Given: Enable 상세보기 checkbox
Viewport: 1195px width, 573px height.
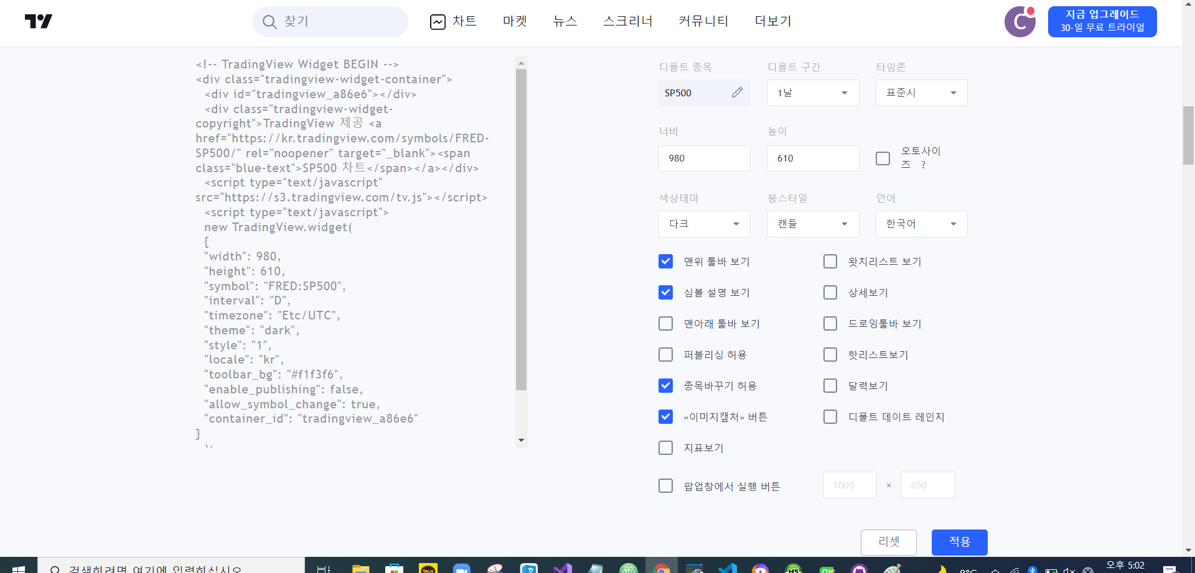Looking at the screenshot, I should click(830, 292).
